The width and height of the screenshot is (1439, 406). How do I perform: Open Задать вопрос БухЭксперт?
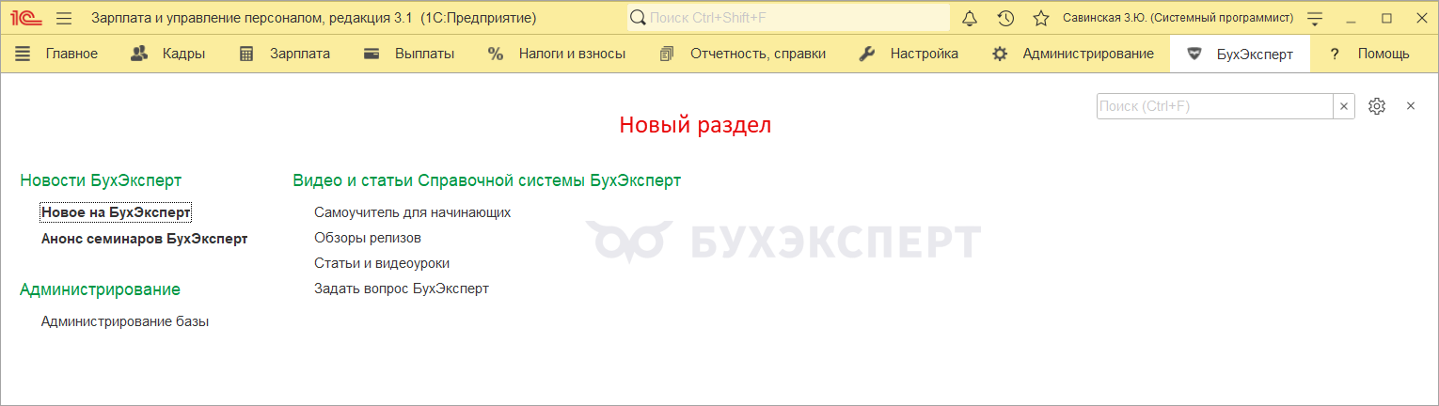[x=401, y=289]
